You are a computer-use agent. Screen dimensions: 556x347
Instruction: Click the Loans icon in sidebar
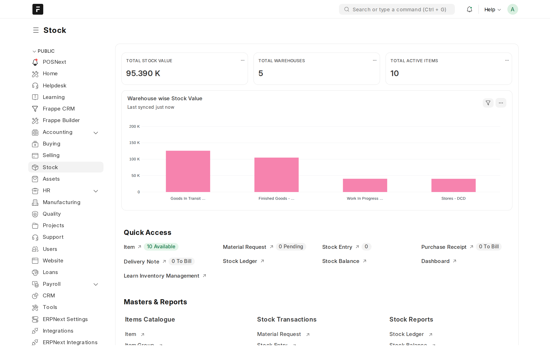click(35, 272)
